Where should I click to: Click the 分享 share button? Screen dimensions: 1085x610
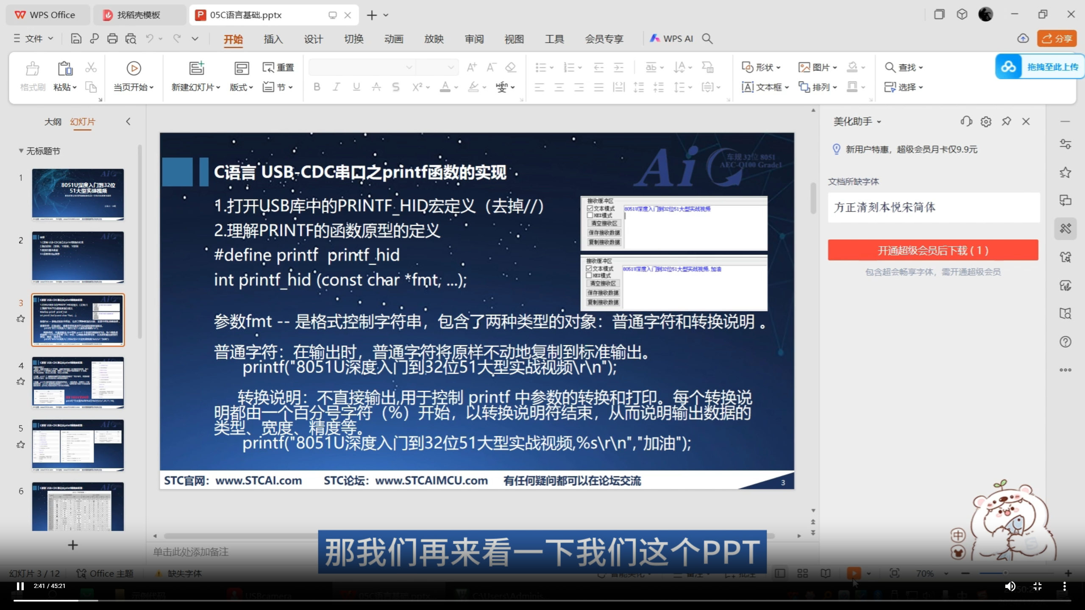tap(1057, 39)
